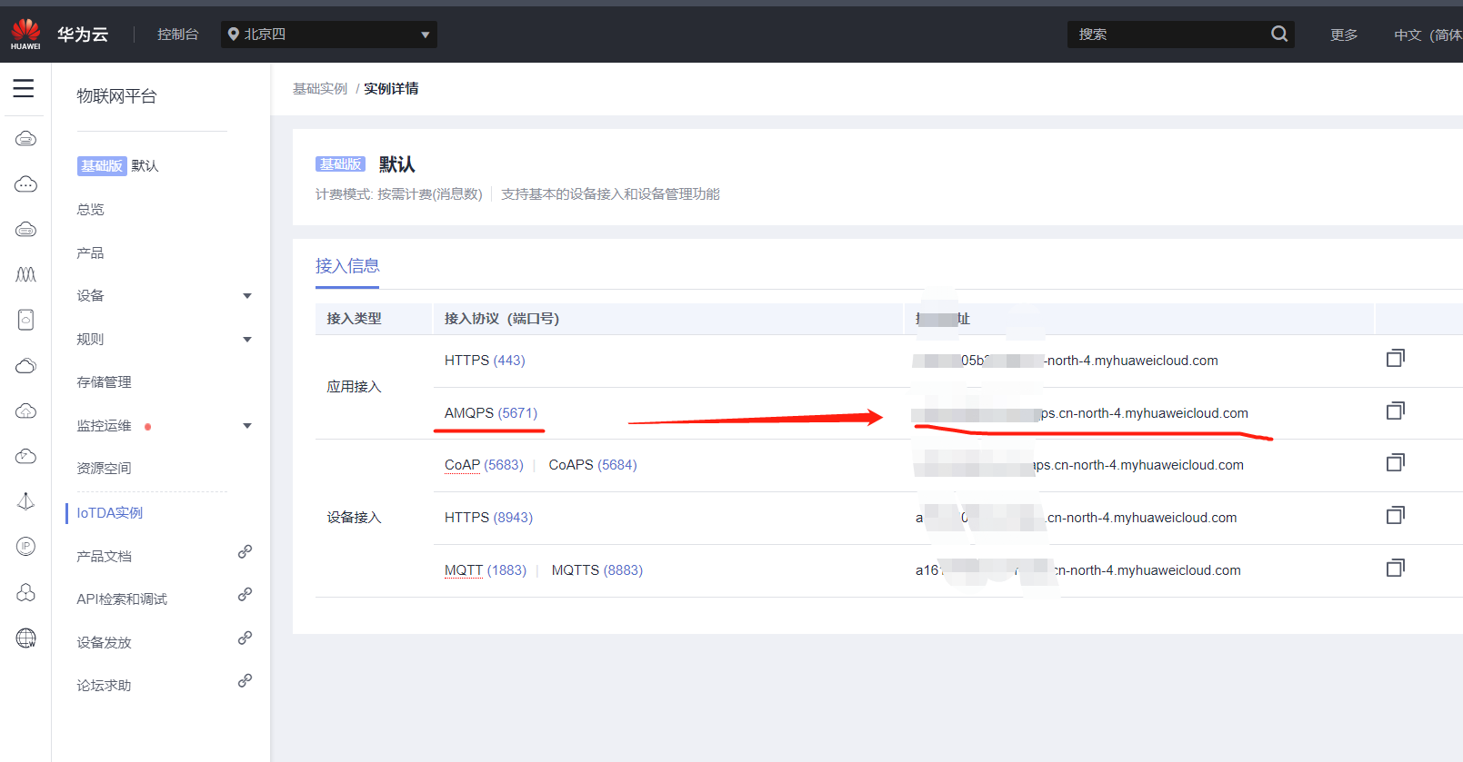Click the 实例详情 breadcrumb text

(391, 89)
